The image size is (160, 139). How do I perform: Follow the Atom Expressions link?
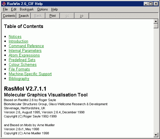click(x=24, y=55)
